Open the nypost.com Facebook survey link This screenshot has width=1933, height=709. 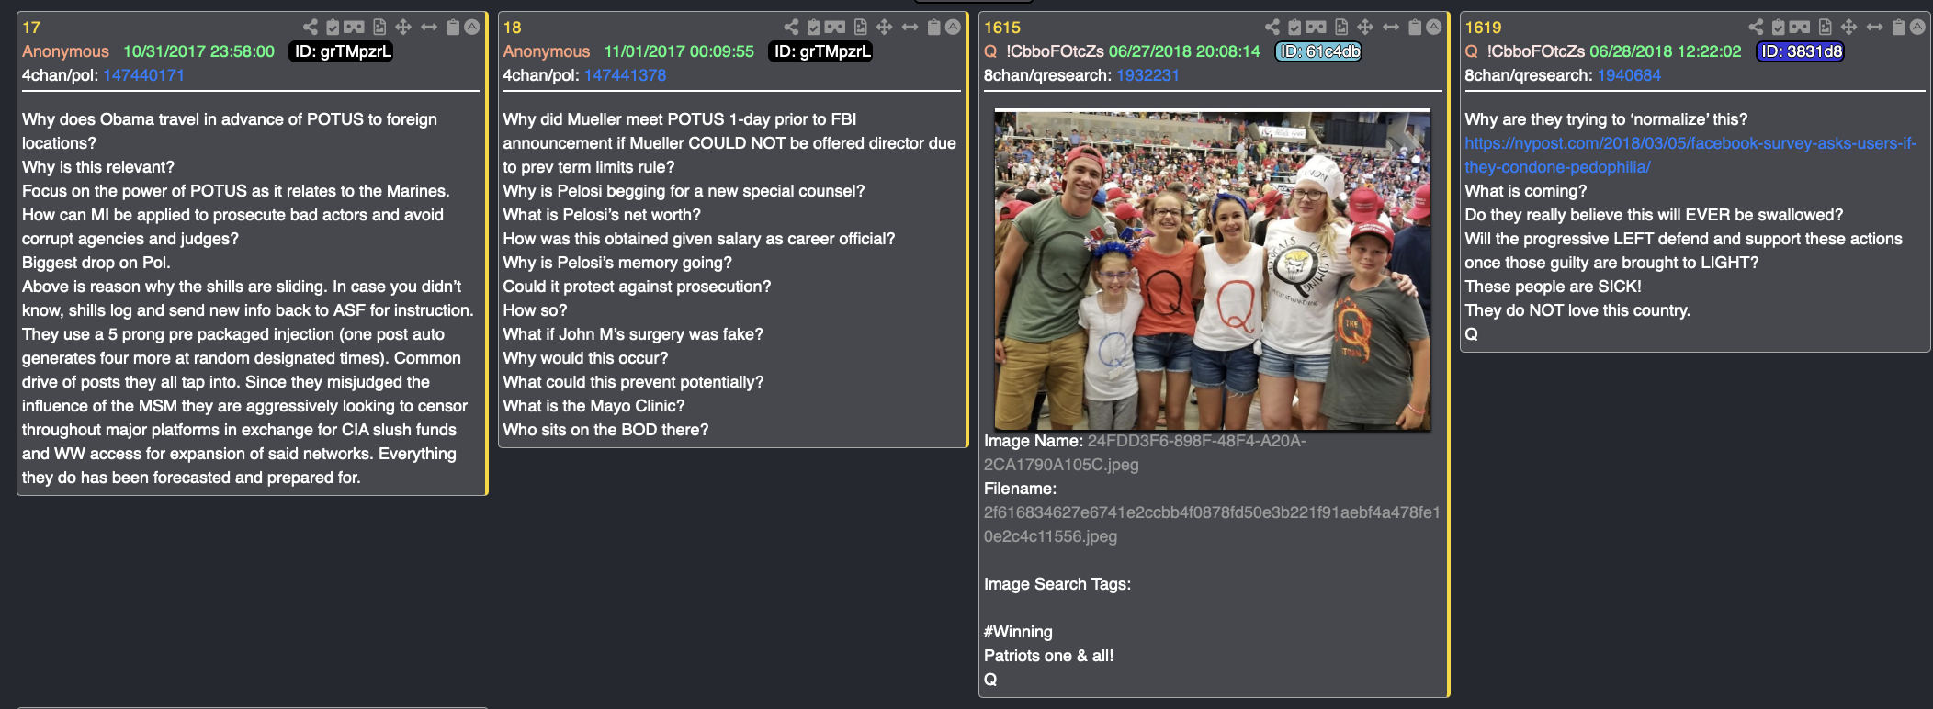point(1690,155)
